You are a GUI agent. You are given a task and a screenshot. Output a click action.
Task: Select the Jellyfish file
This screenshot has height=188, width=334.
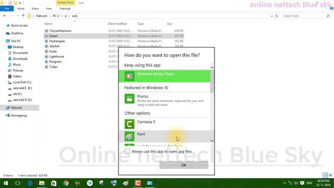click(54, 46)
